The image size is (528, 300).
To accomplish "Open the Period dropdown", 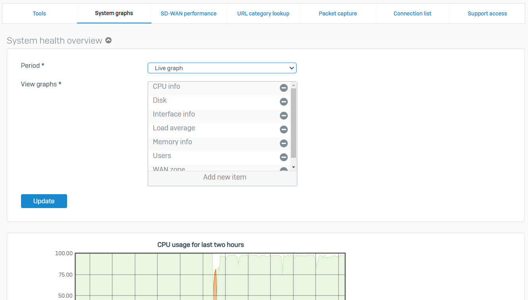I will click(222, 68).
